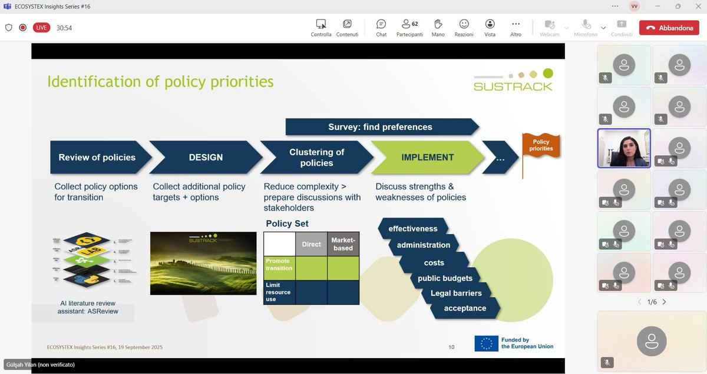Click the Market-based column header
This screenshot has height=374, width=707.
point(343,244)
